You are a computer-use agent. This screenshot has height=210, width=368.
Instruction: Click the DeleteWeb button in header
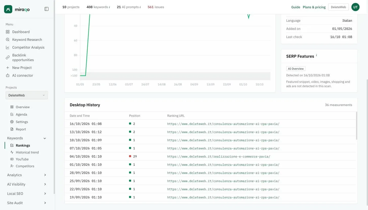[x=338, y=7]
